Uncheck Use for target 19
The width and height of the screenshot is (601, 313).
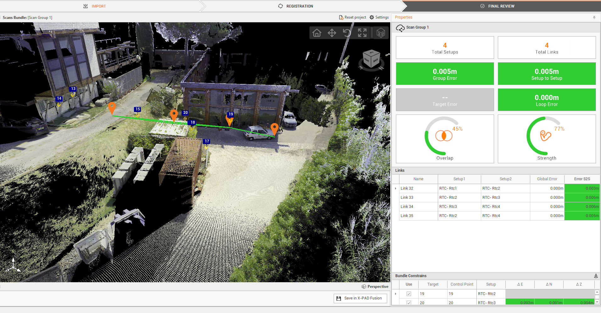(409, 294)
